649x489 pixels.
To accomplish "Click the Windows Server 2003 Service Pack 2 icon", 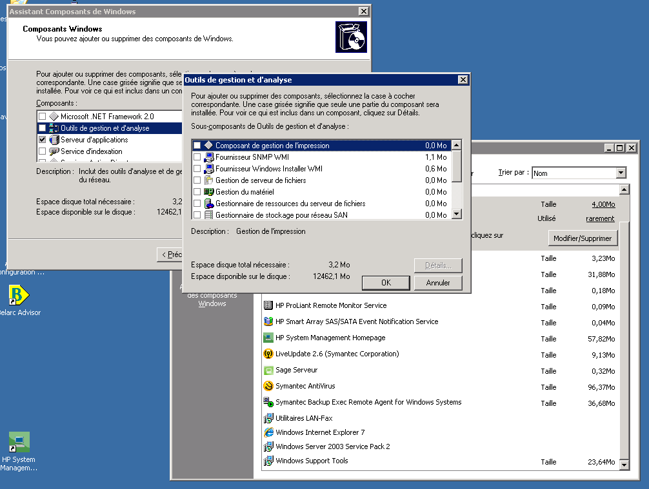I will point(268,446).
